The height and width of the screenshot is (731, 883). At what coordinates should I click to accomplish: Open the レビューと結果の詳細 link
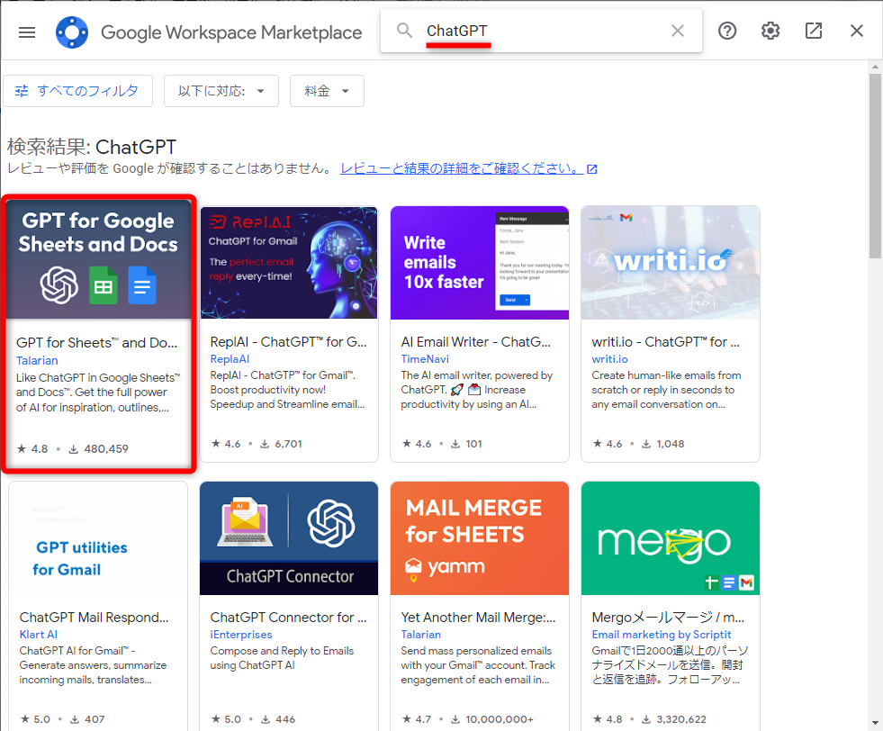coord(462,168)
